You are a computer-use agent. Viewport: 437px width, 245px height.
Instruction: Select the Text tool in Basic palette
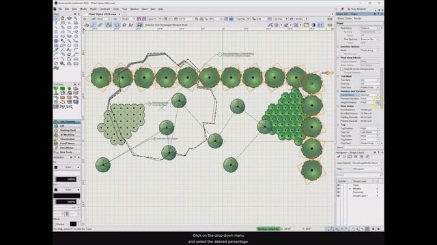tap(56, 22)
